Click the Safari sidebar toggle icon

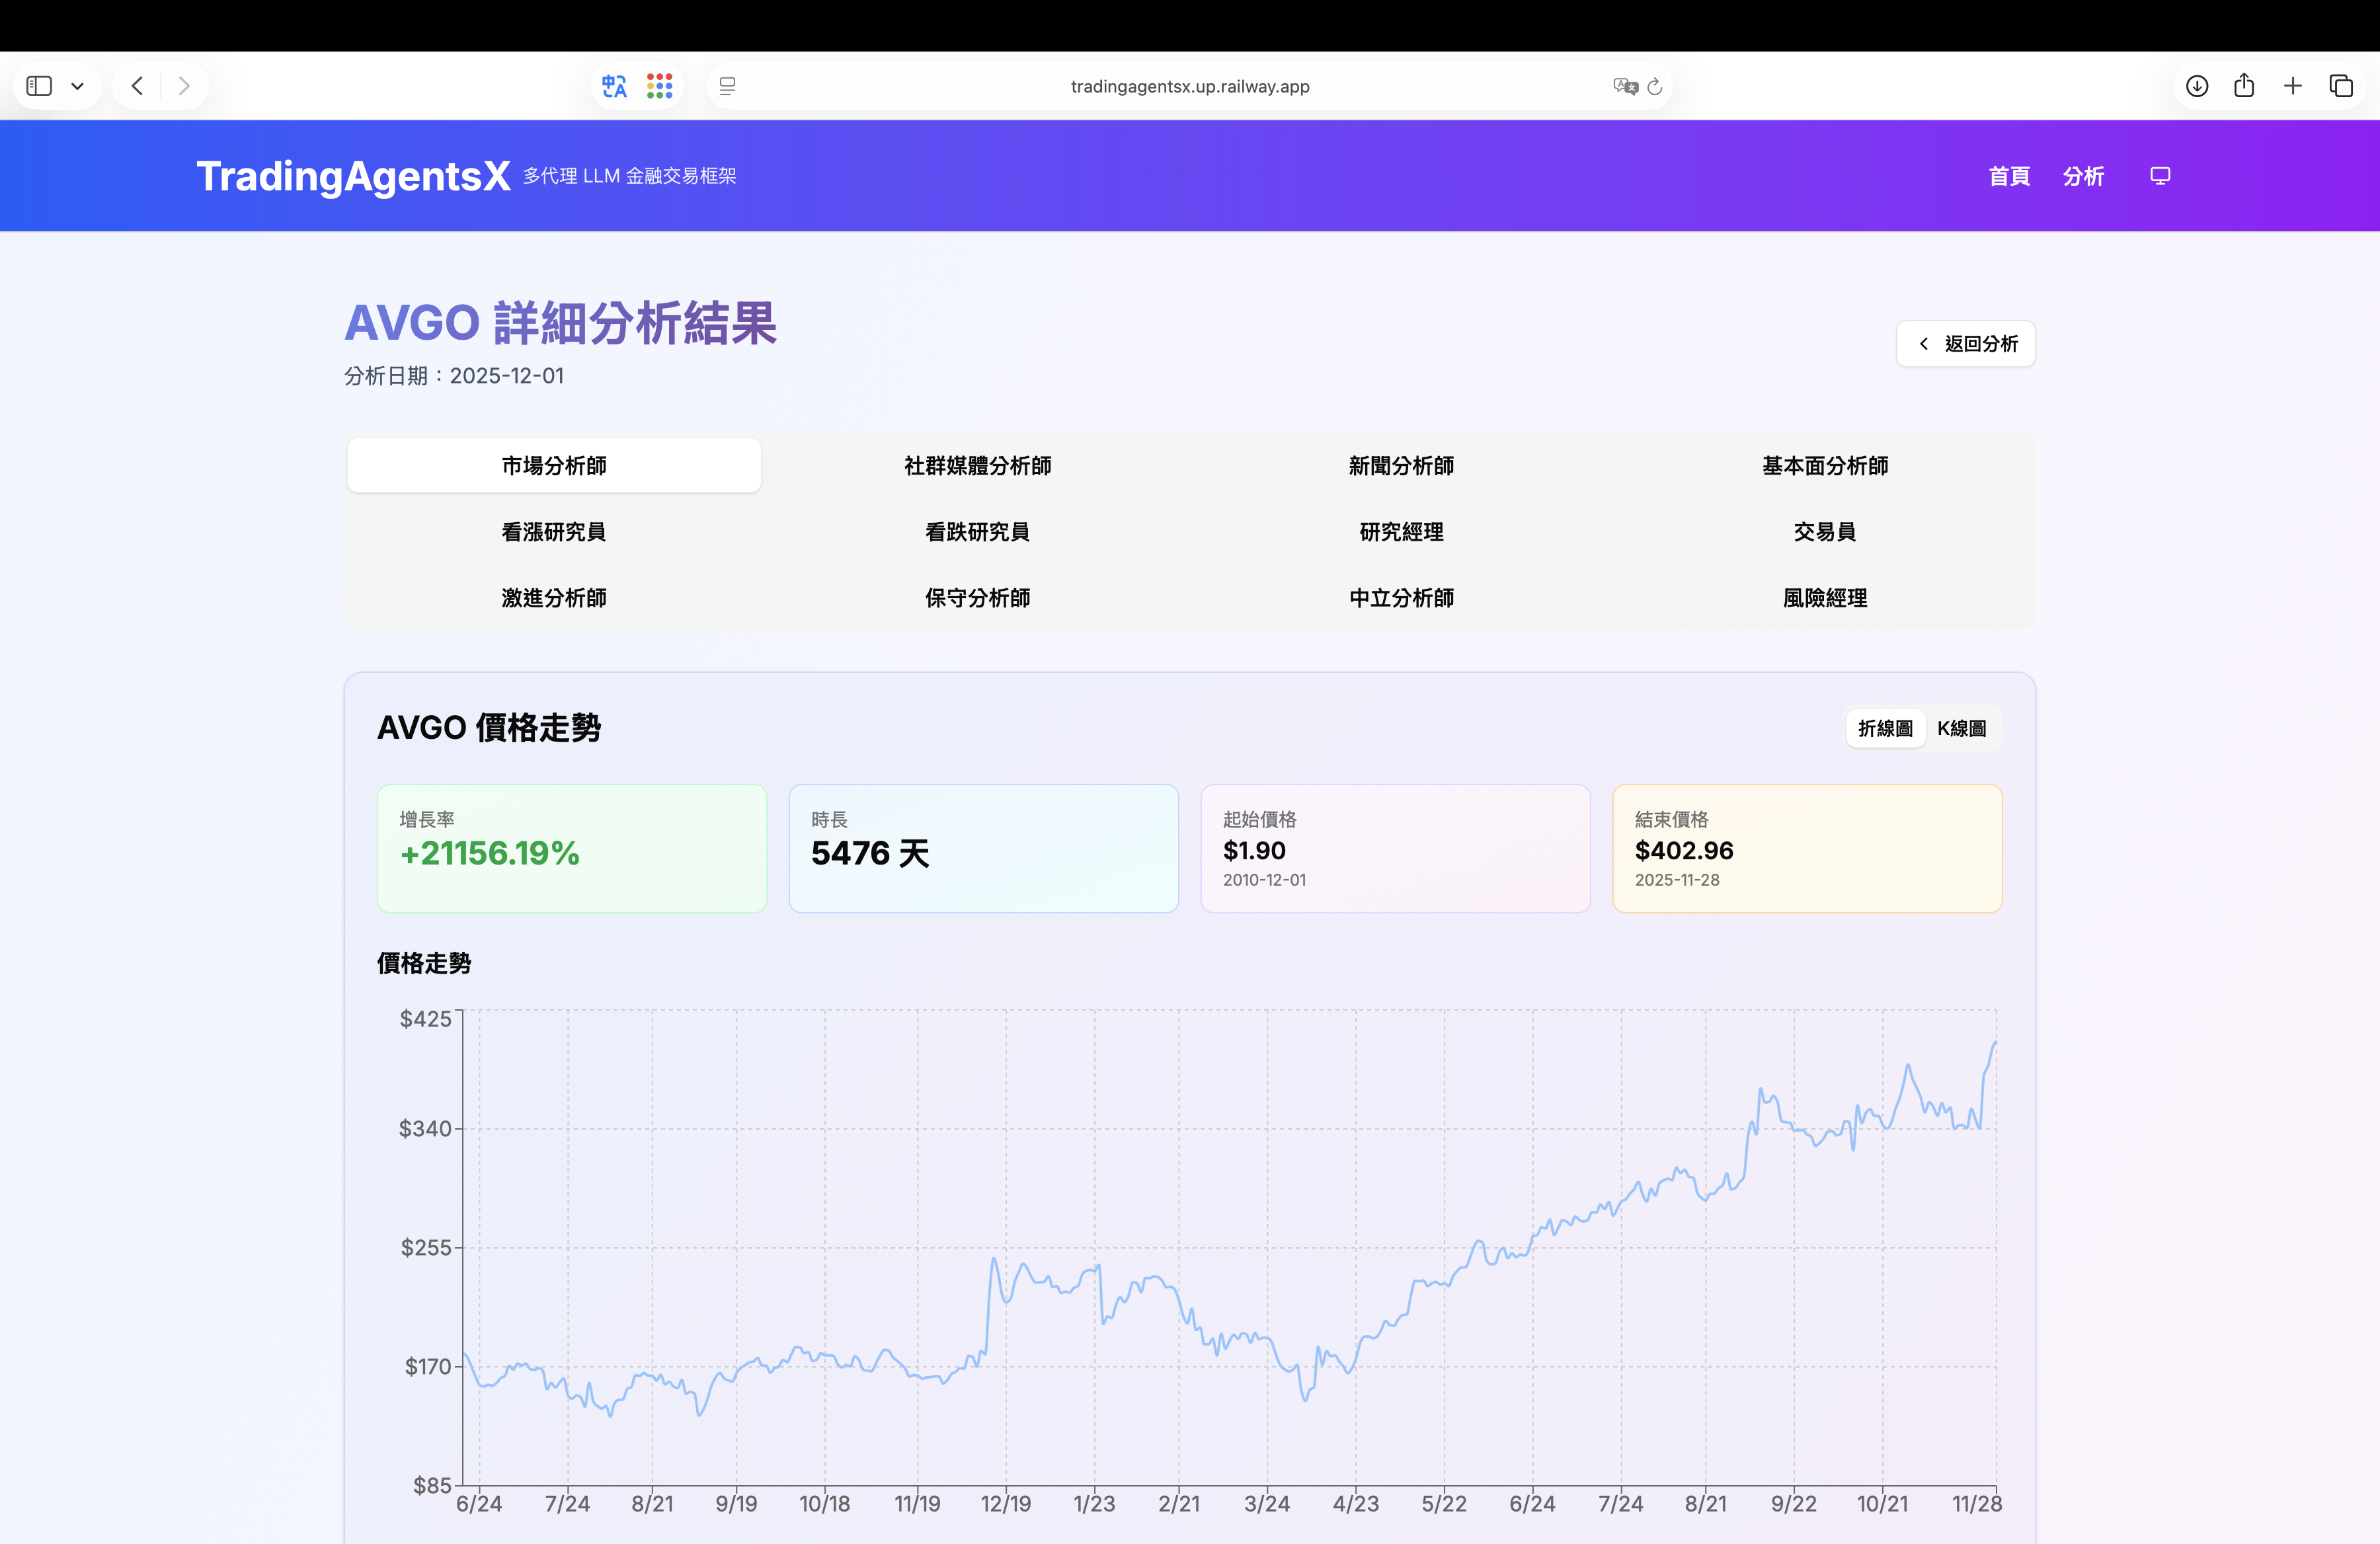pos(39,86)
